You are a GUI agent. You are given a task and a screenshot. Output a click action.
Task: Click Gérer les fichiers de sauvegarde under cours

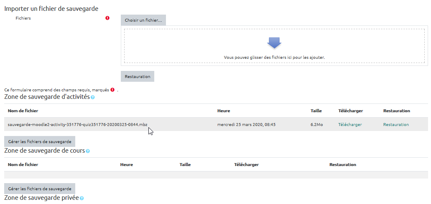[40, 189]
